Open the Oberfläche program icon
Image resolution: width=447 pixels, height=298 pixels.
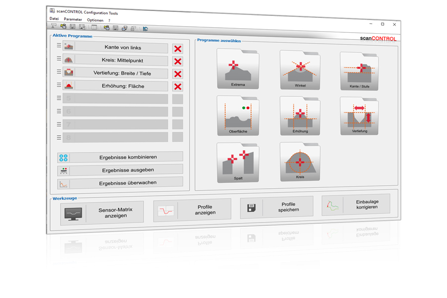[238, 116]
